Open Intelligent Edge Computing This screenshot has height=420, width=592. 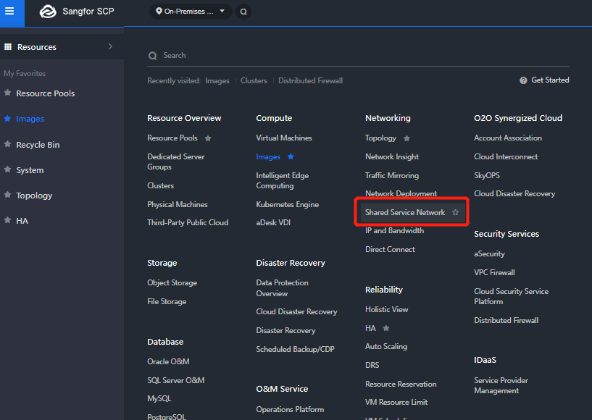coord(283,180)
